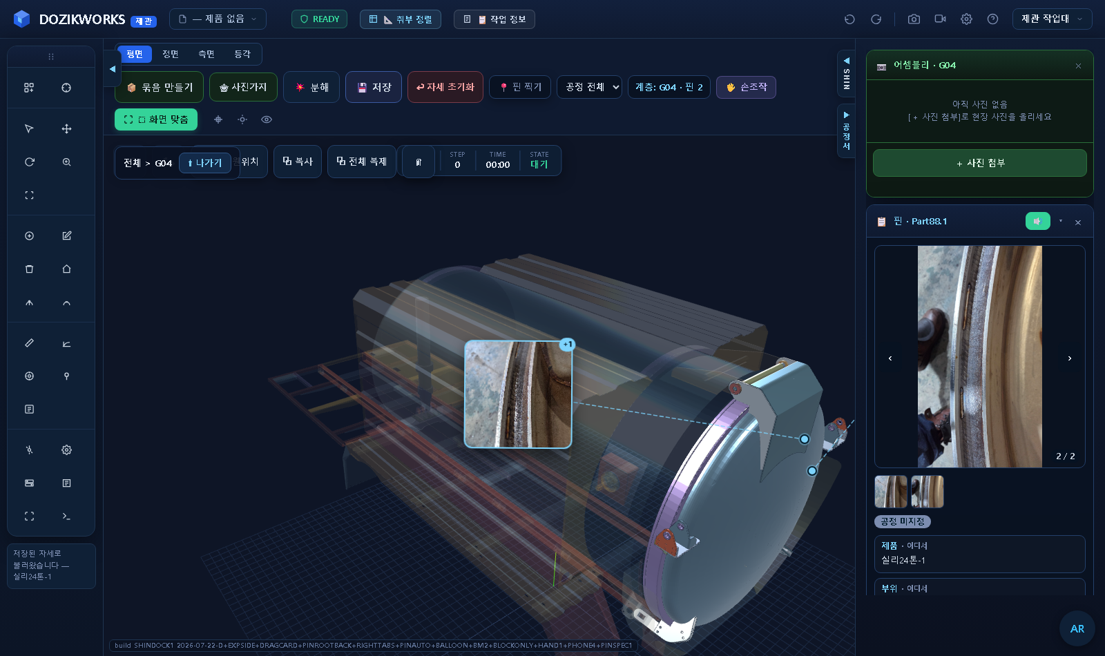Click the 나가기 exit button

point(205,163)
